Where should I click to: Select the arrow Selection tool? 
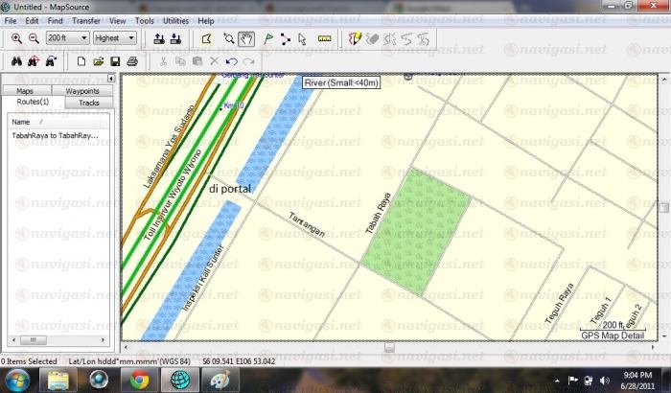tap(302, 38)
